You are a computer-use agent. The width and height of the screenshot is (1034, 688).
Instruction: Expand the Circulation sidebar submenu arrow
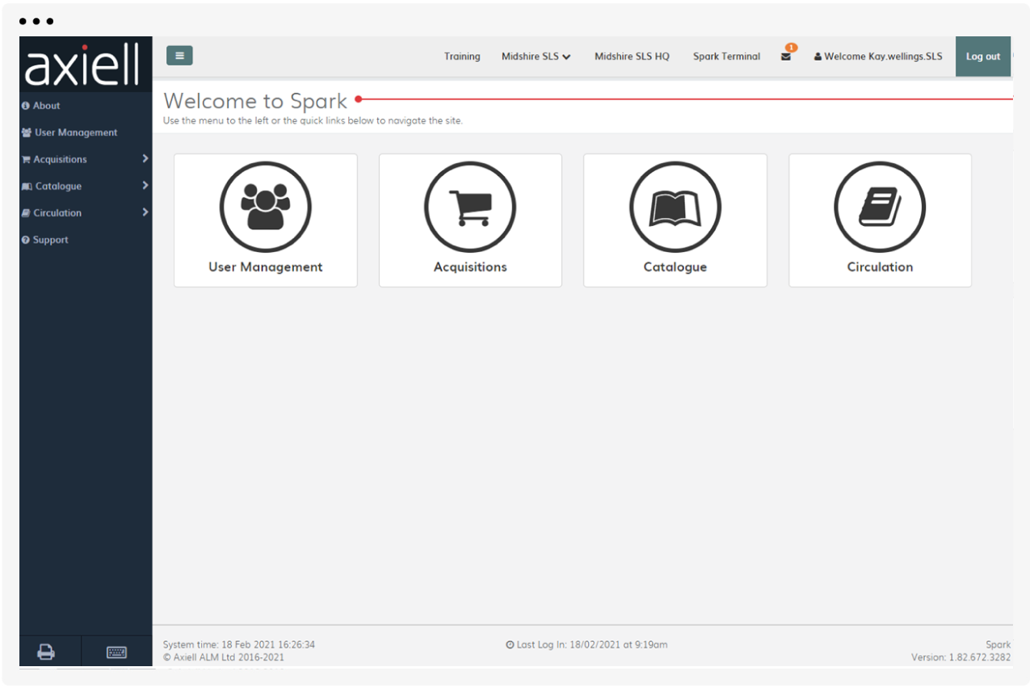[145, 212]
